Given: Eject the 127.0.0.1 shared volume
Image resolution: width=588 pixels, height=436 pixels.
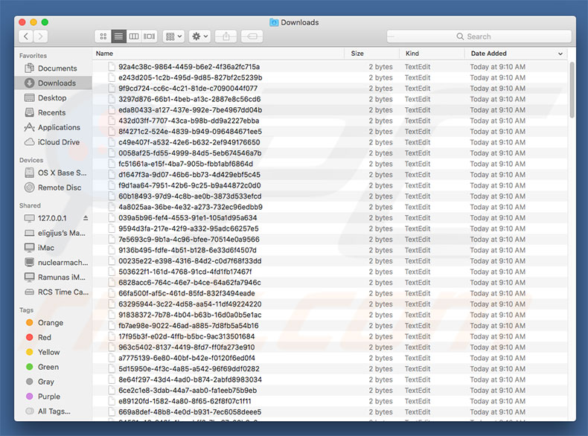Looking at the screenshot, I should (85, 218).
